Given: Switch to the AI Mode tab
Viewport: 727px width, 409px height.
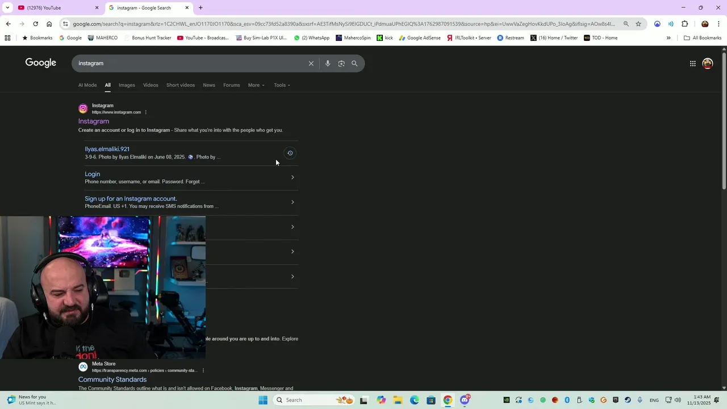Looking at the screenshot, I should pos(87,85).
